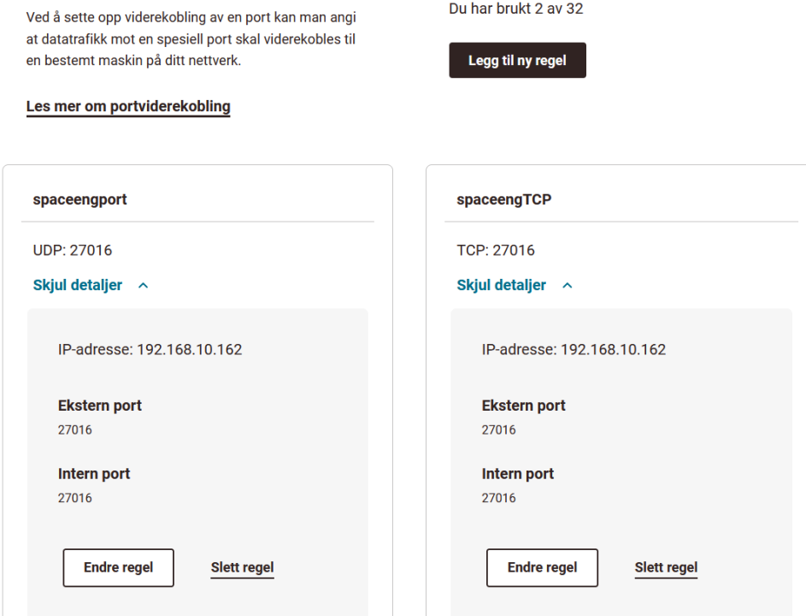Click the IP-adresse line in the spaceengTCP card
The image size is (806, 616).
click(x=574, y=350)
